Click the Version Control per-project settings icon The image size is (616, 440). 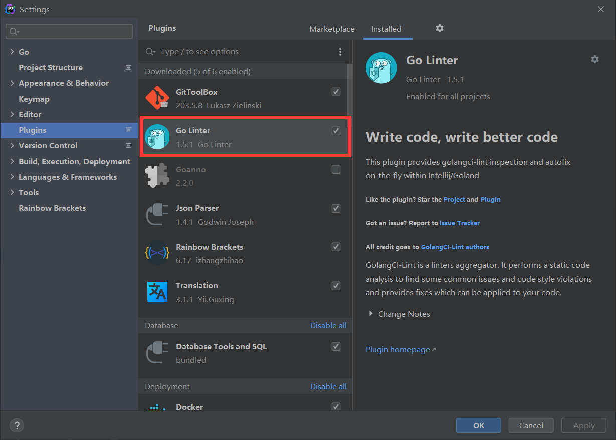pyautogui.click(x=129, y=145)
